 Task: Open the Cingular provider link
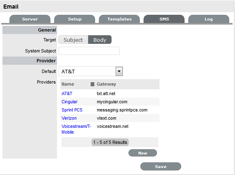pyautogui.click(x=70, y=102)
